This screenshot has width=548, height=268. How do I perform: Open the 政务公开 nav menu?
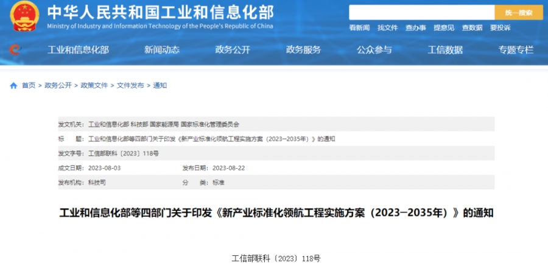(233, 50)
